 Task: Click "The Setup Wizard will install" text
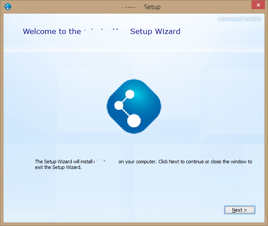tap(64, 162)
